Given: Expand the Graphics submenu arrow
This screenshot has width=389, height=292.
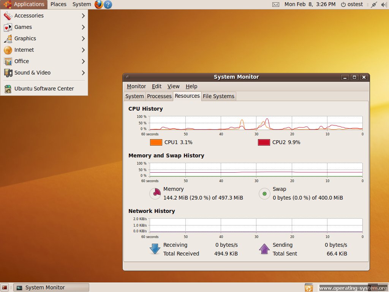Looking at the screenshot, I should (83, 38).
